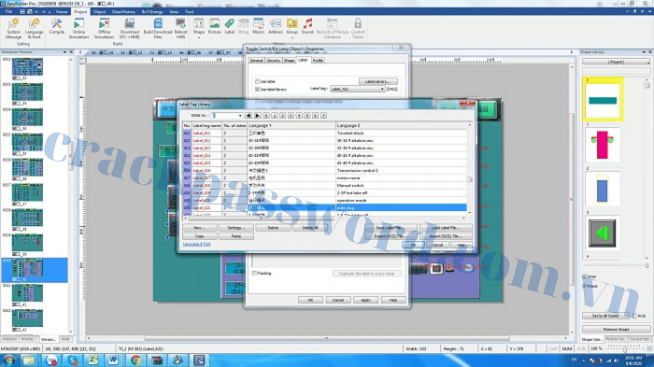The height and width of the screenshot is (367, 654).
Task: Switch to Profile tab in properties dialog
Action: click(318, 61)
